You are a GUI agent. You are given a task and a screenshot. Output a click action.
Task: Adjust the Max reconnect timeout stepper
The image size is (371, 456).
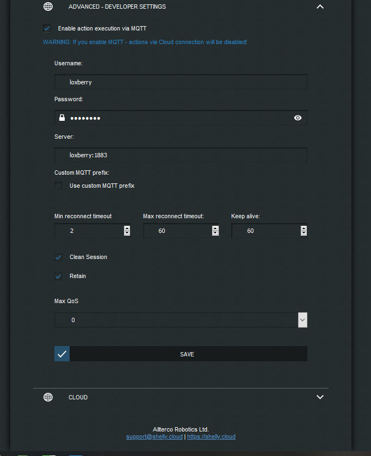click(x=215, y=231)
